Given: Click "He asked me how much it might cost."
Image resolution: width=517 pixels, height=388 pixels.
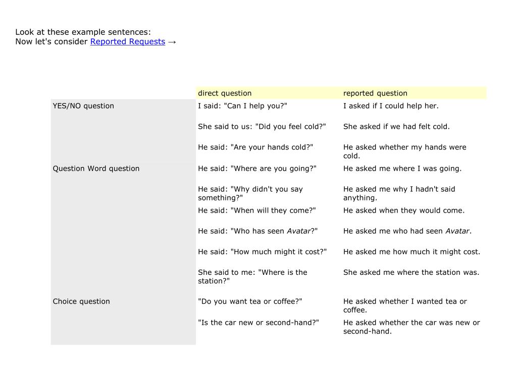Looking at the screenshot, I should 411,252.
